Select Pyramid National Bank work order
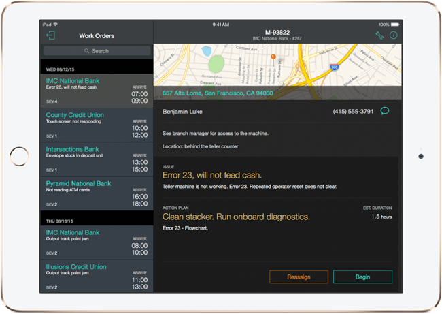This screenshot has width=442, height=314. point(97,193)
